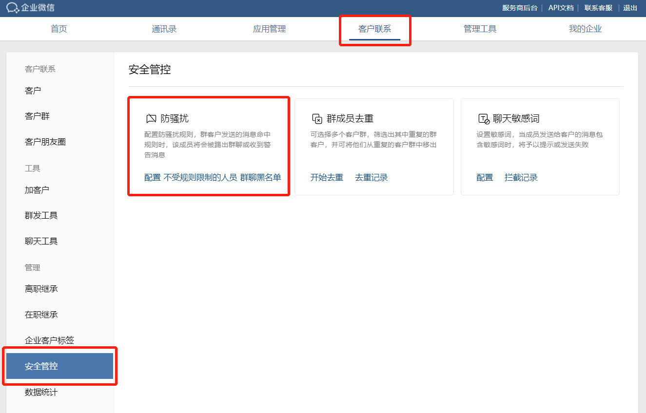Click 服务商后台 in the top bar
Image resolution: width=646 pixels, height=413 pixels.
520,8
